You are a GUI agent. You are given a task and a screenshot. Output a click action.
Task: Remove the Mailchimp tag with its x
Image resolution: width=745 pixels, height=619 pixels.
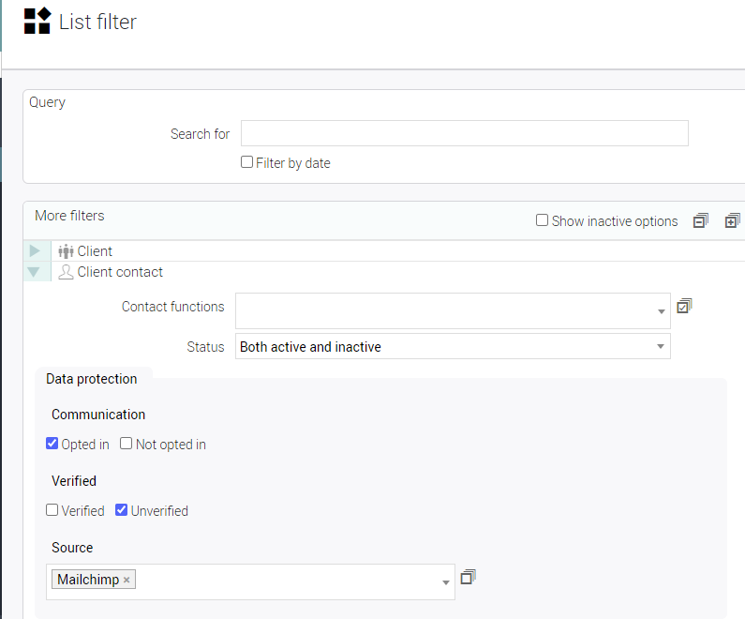127,580
